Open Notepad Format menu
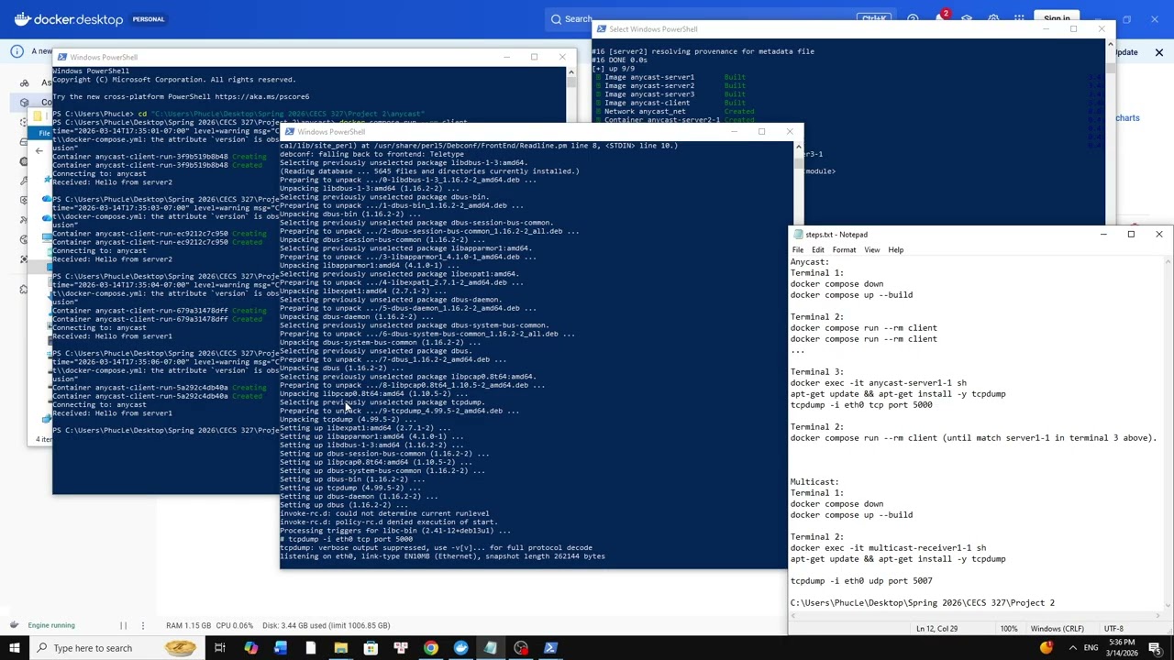The image size is (1174, 660). tap(844, 250)
